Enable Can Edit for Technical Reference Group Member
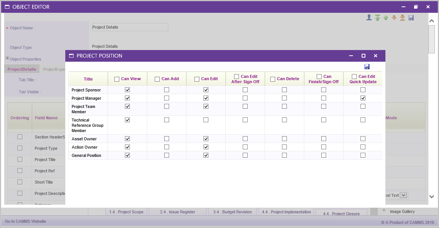The image size is (439, 228). pos(206,120)
